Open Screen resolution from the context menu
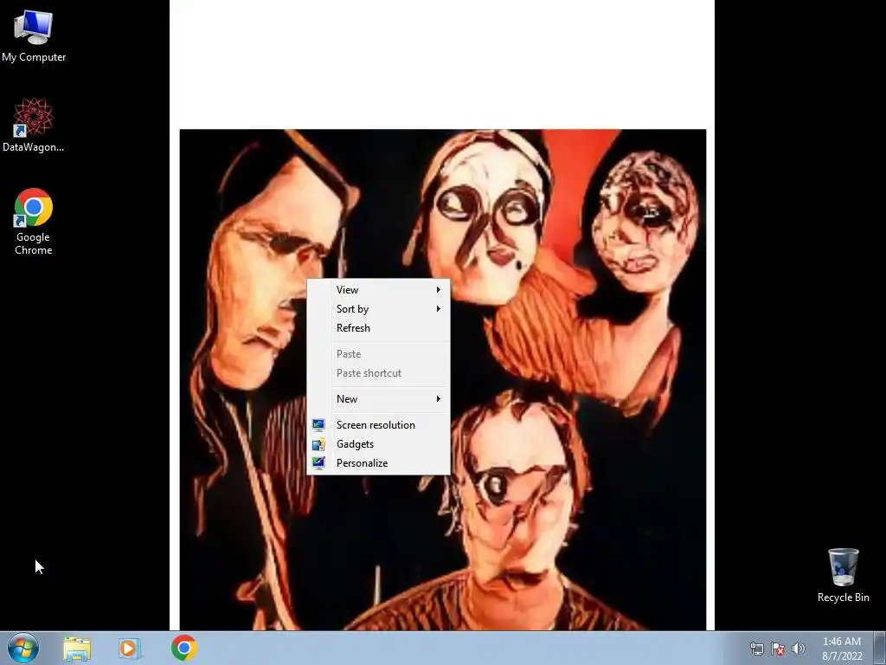 [x=378, y=424]
